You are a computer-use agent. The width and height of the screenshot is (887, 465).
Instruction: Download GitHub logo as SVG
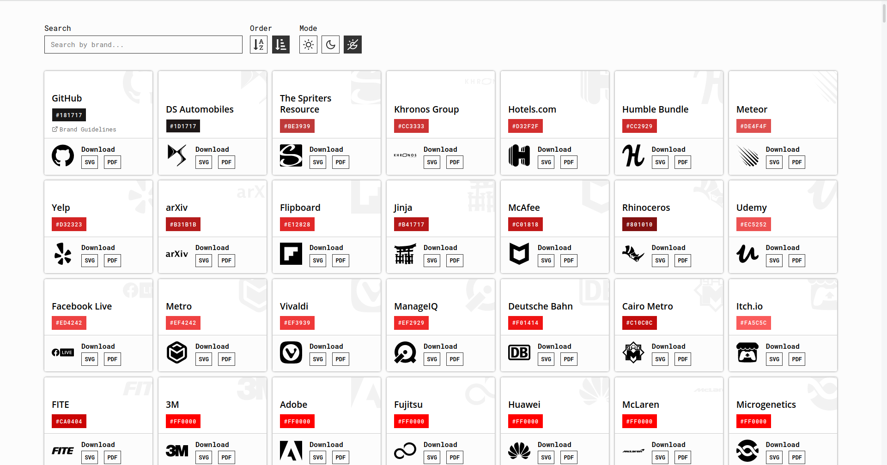90,162
